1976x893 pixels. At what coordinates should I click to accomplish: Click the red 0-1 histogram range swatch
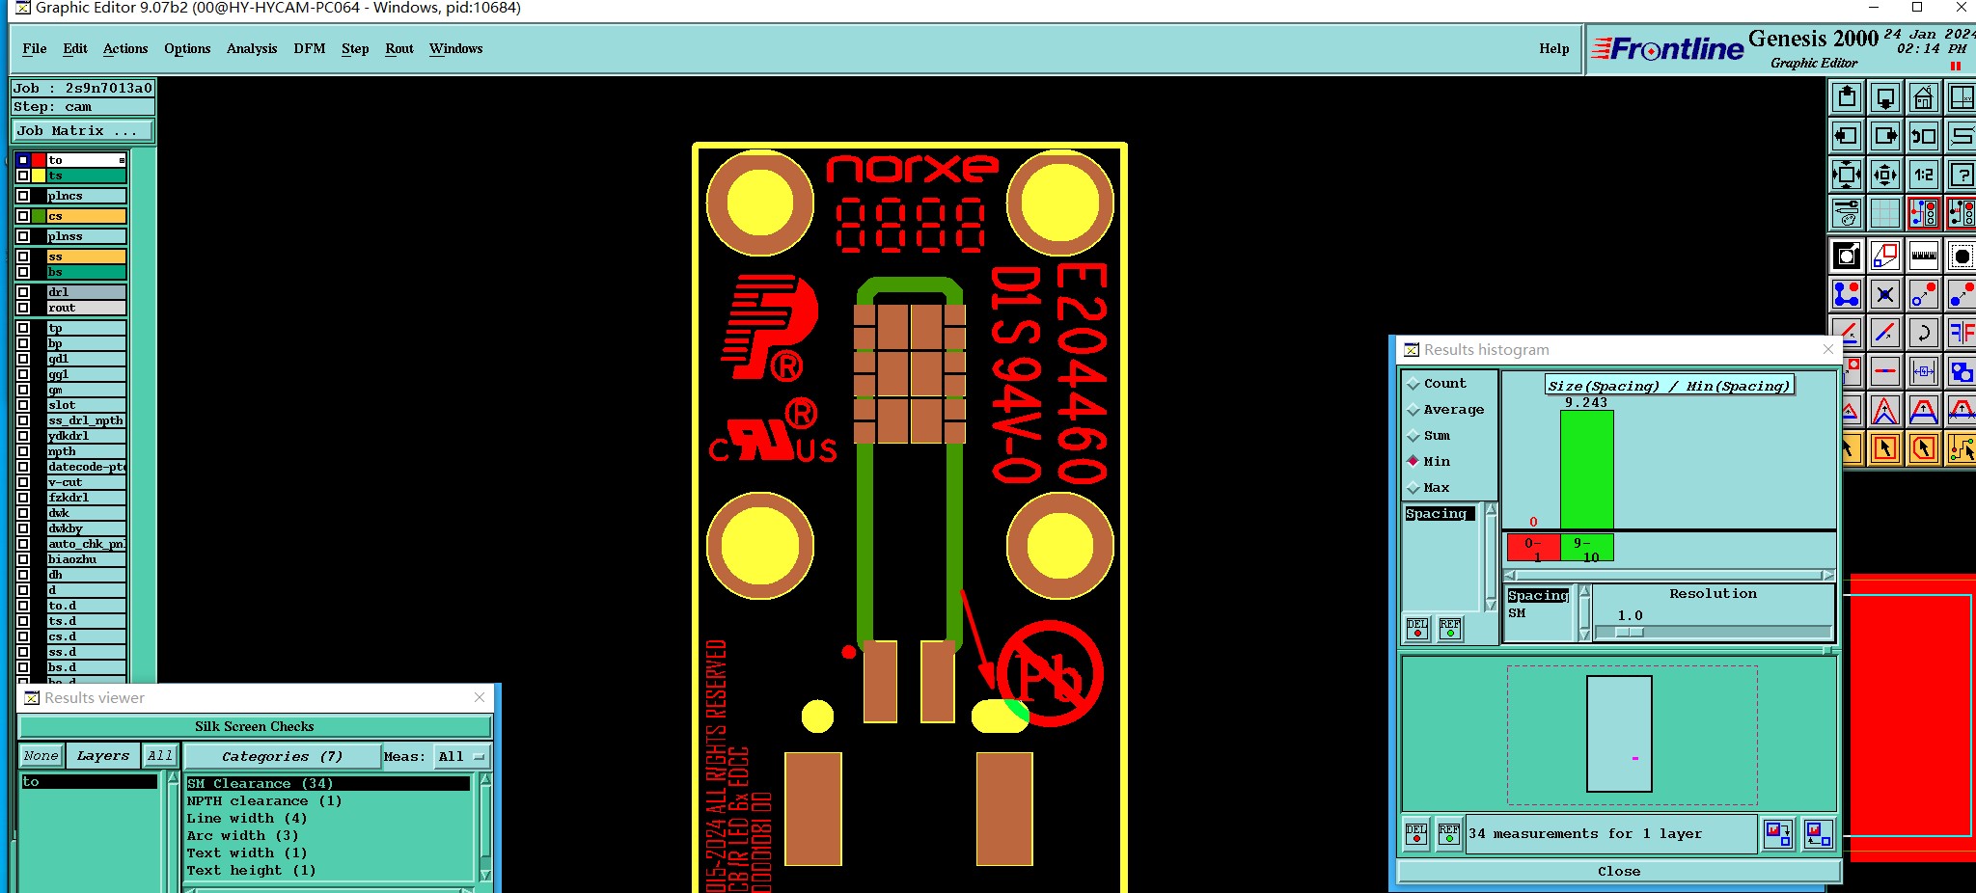pos(1534,549)
